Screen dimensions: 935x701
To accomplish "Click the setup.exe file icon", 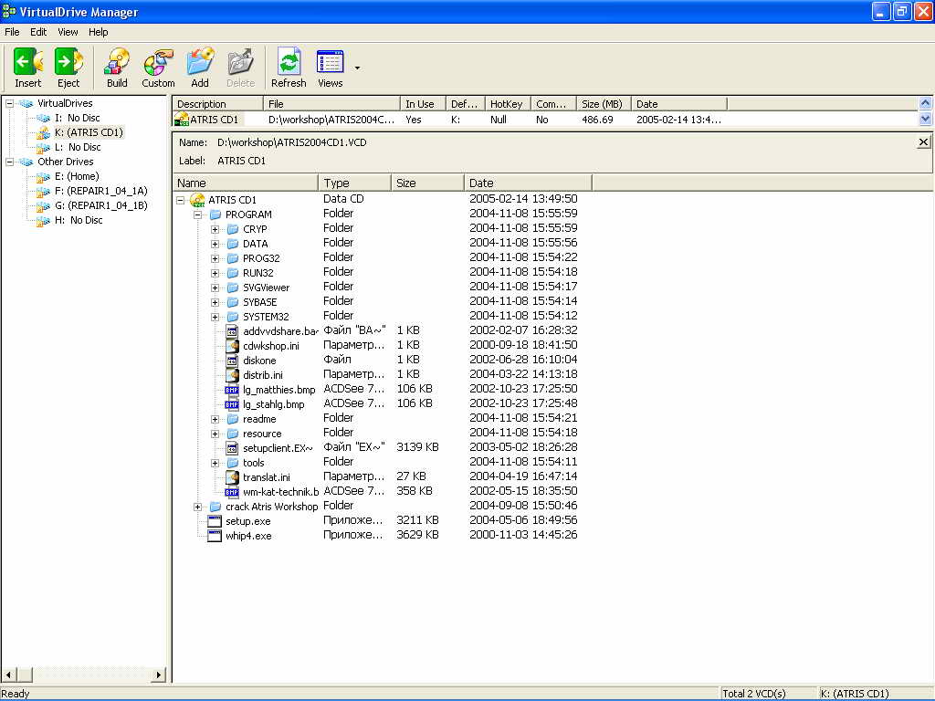I will click(x=215, y=521).
